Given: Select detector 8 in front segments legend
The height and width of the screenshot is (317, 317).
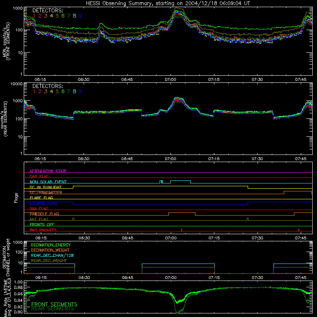Looking at the screenshot, I should tap(74, 16).
